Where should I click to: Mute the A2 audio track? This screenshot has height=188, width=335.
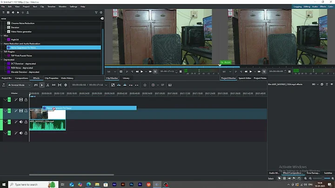21,133
